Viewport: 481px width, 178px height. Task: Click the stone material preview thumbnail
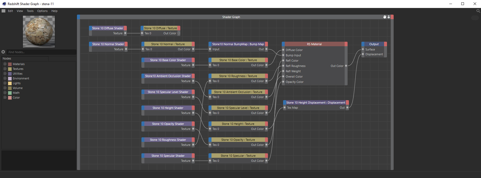39,31
